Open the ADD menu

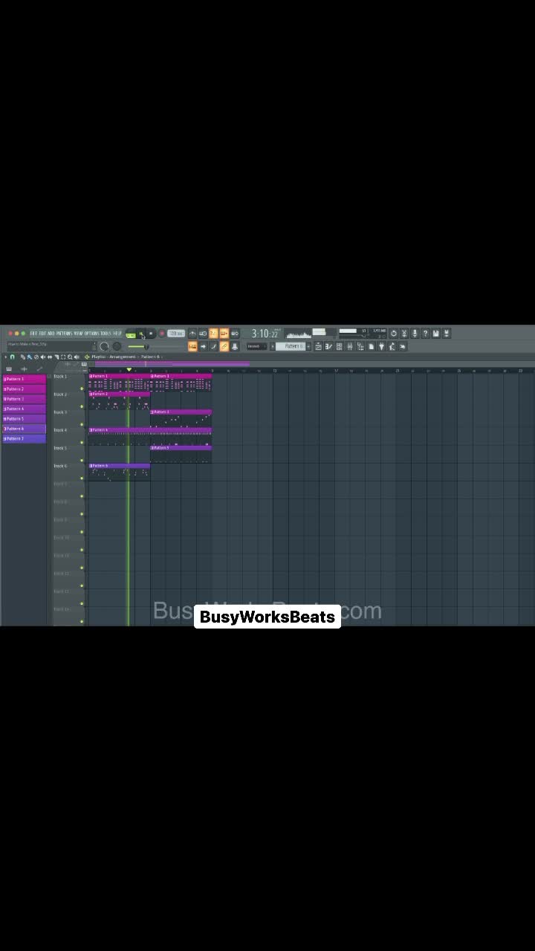(x=51, y=333)
